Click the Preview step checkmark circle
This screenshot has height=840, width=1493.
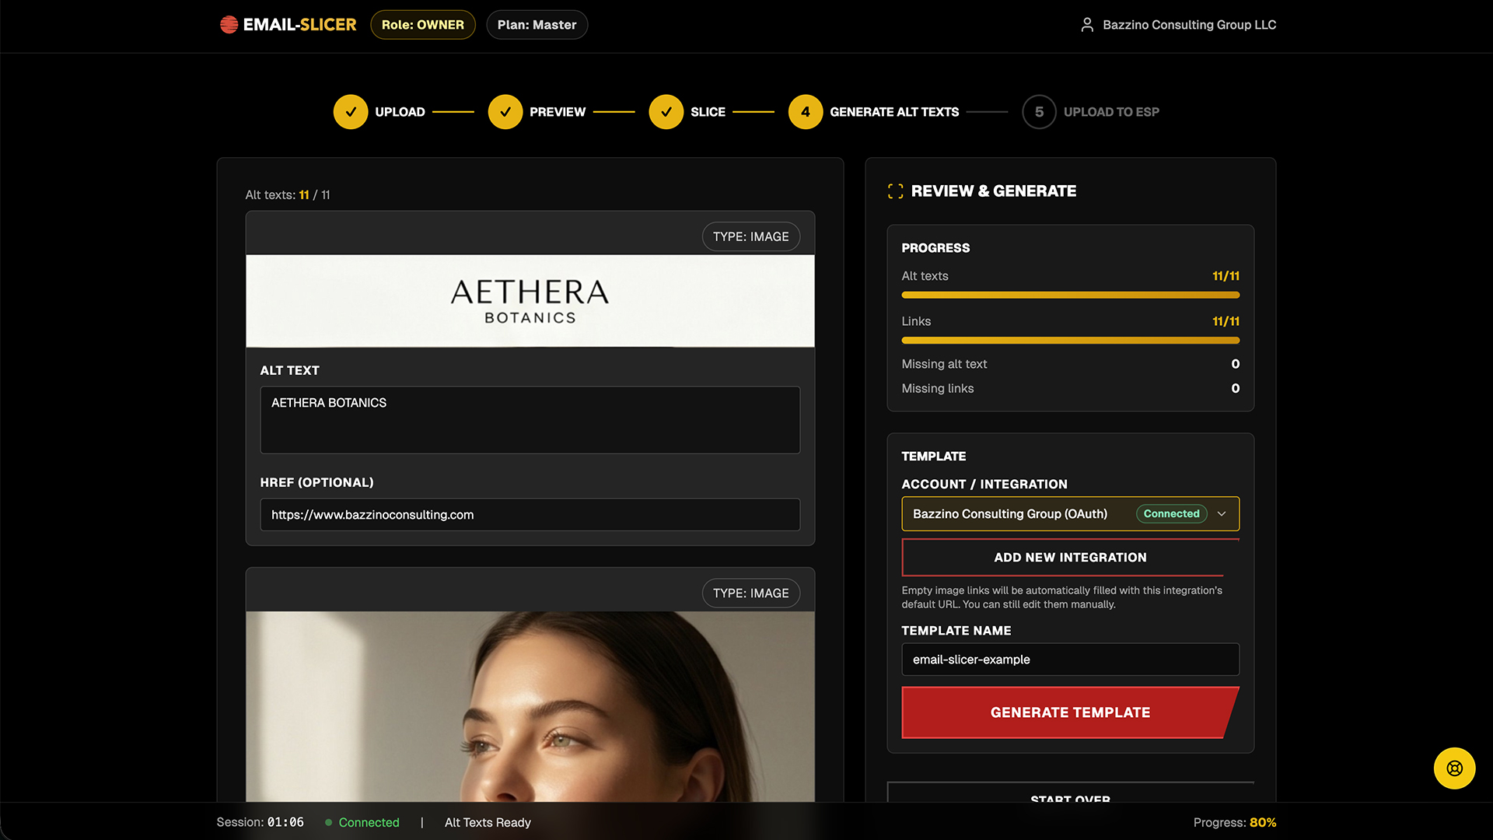(x=505, y=112)
